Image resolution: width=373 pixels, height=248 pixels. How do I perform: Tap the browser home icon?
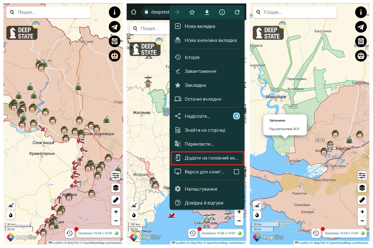134,12
